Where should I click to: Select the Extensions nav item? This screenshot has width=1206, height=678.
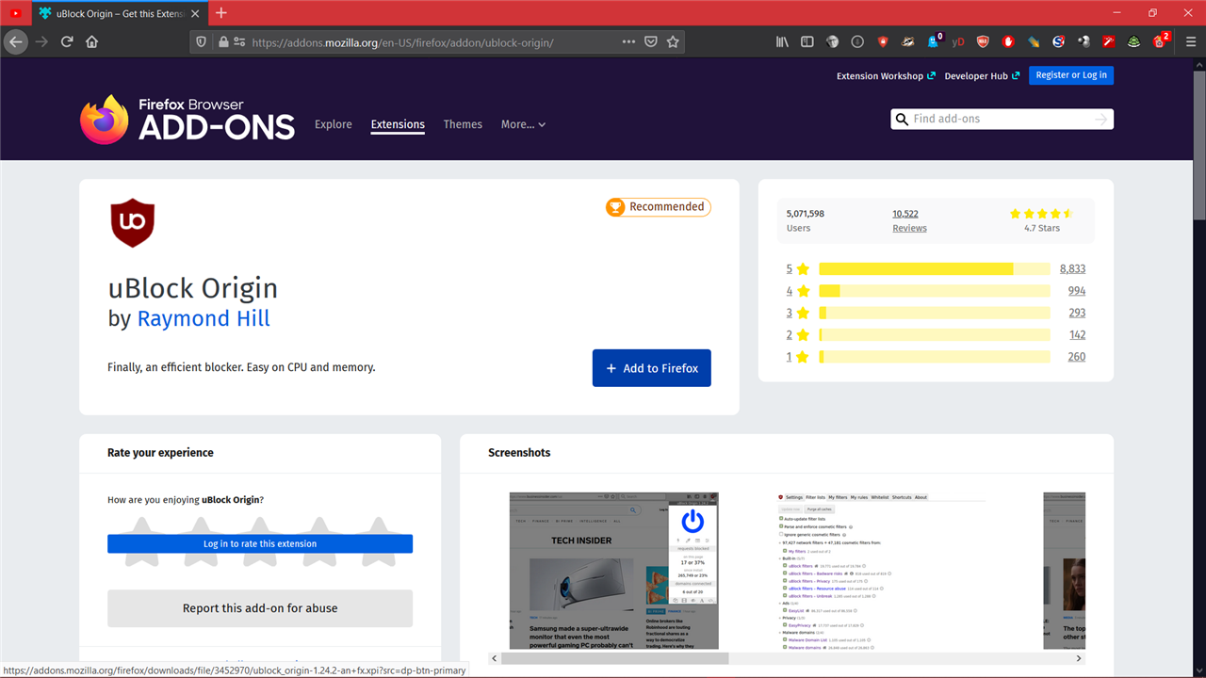(x=398, y=124)
